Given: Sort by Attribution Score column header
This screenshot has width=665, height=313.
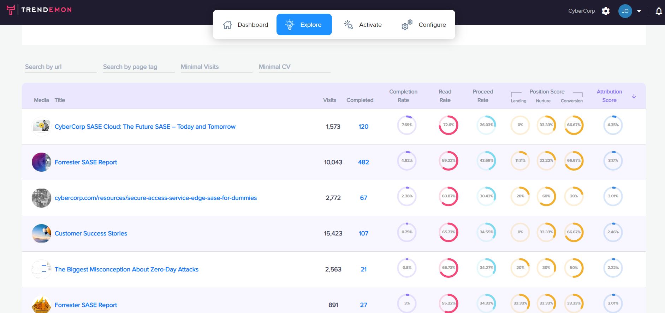Looking at the screenshot, I should [x=609, y=96].
